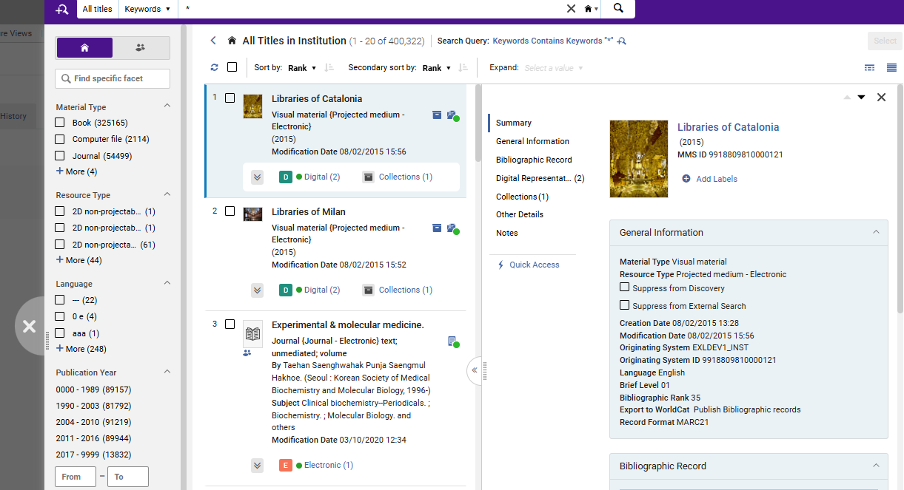Screen dimensions: 904x490
Task: Click the refresh results icon
Action: coord(214,67)
